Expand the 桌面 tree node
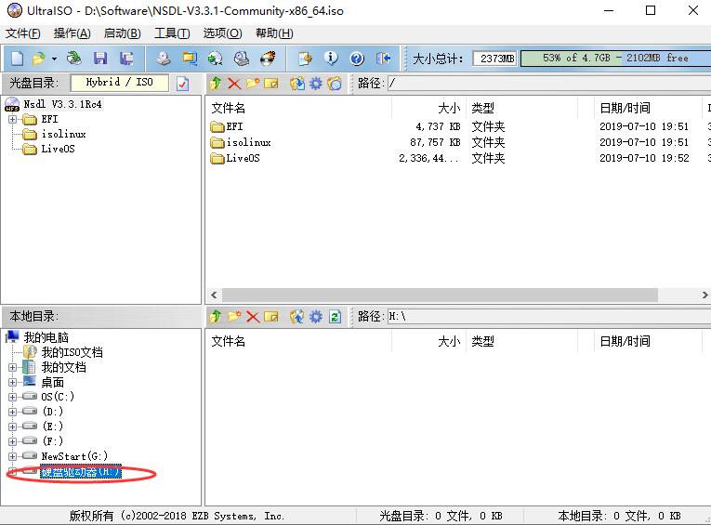Screen dimensions: 711x525 [x=12, y=382]
